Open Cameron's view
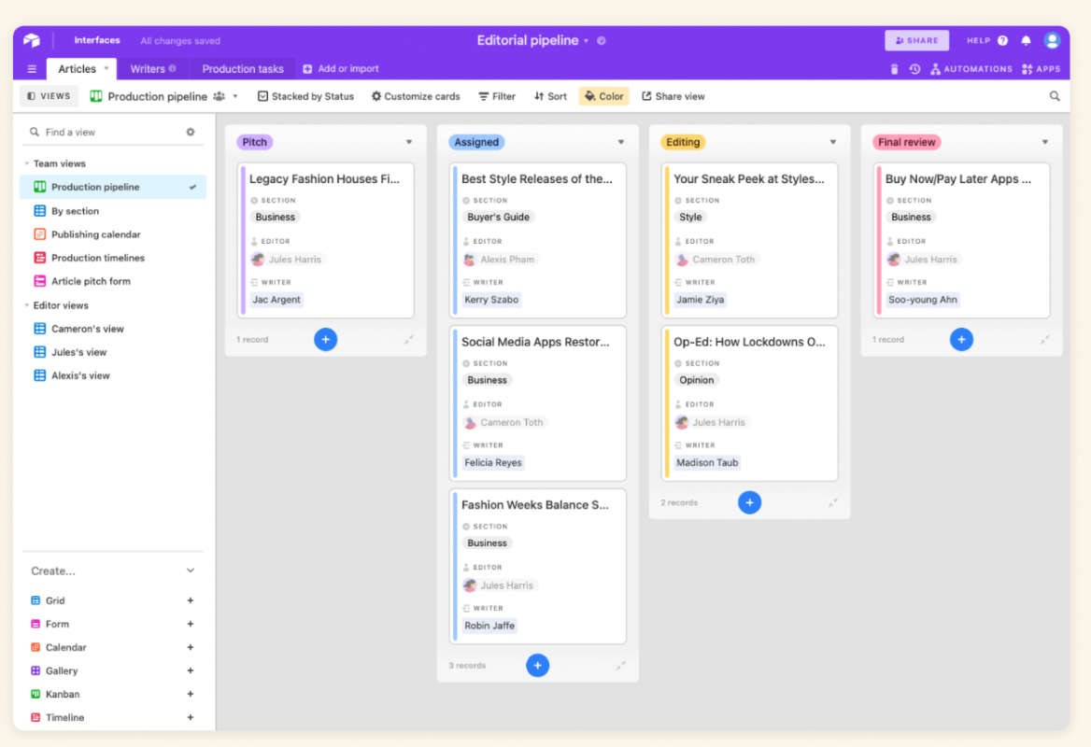Image resolution: width=1091 pixels, height=747 pixels. point(113,329)
